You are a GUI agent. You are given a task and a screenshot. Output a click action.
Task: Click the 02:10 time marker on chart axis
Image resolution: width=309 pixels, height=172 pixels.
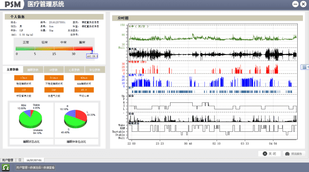tap(217, 143)
